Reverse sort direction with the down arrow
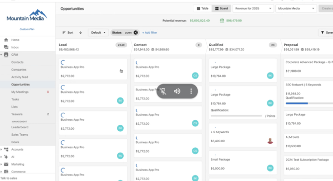The width and height of the screenshot is (333, 181). pos(81,32)
